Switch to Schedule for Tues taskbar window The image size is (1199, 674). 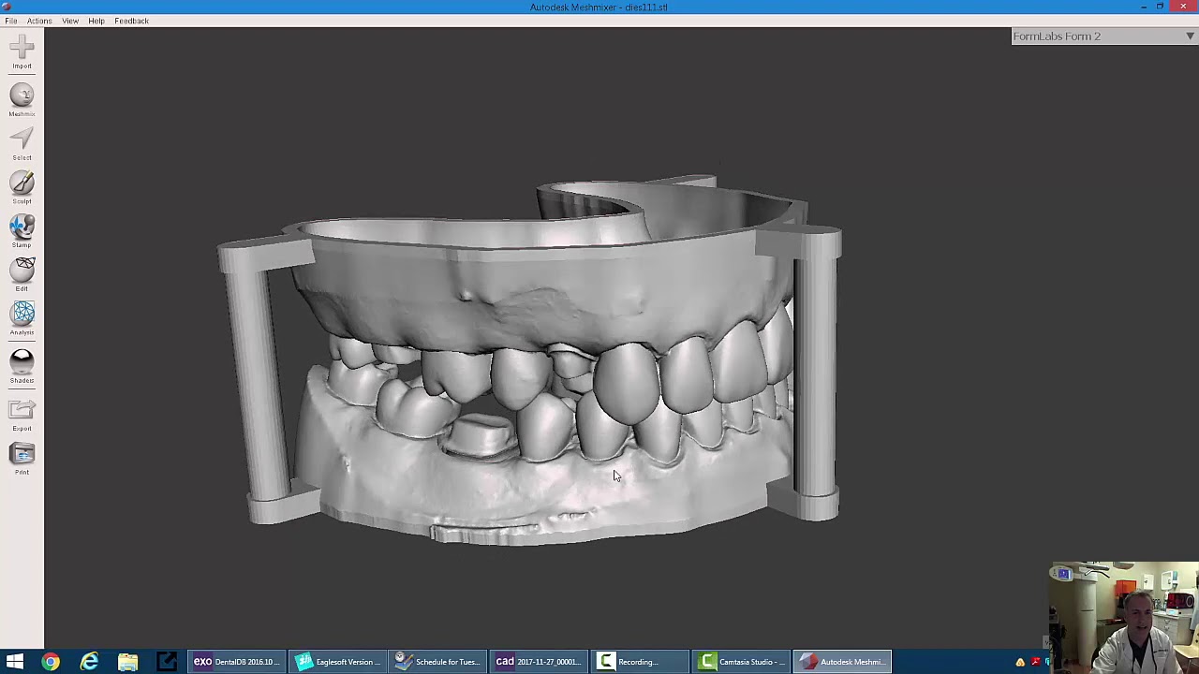click(438, 662)
